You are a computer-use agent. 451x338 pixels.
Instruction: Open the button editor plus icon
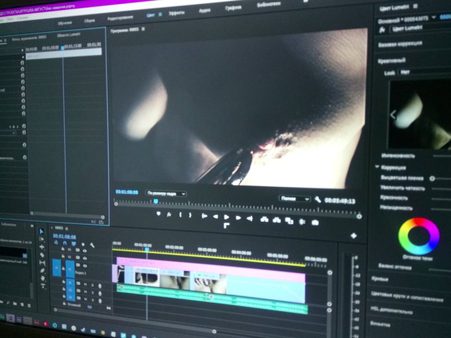(354, 236)
